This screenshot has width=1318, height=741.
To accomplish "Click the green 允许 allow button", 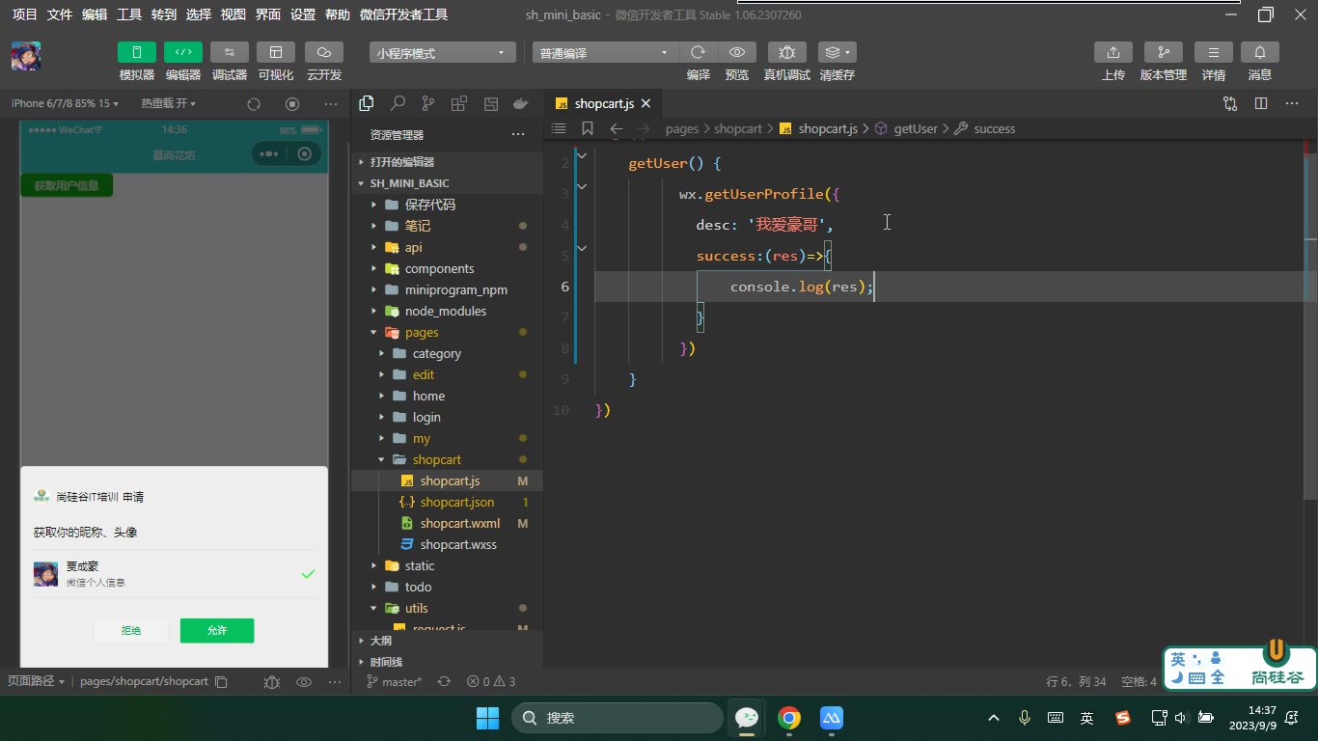I will click(x=217, y=630).
